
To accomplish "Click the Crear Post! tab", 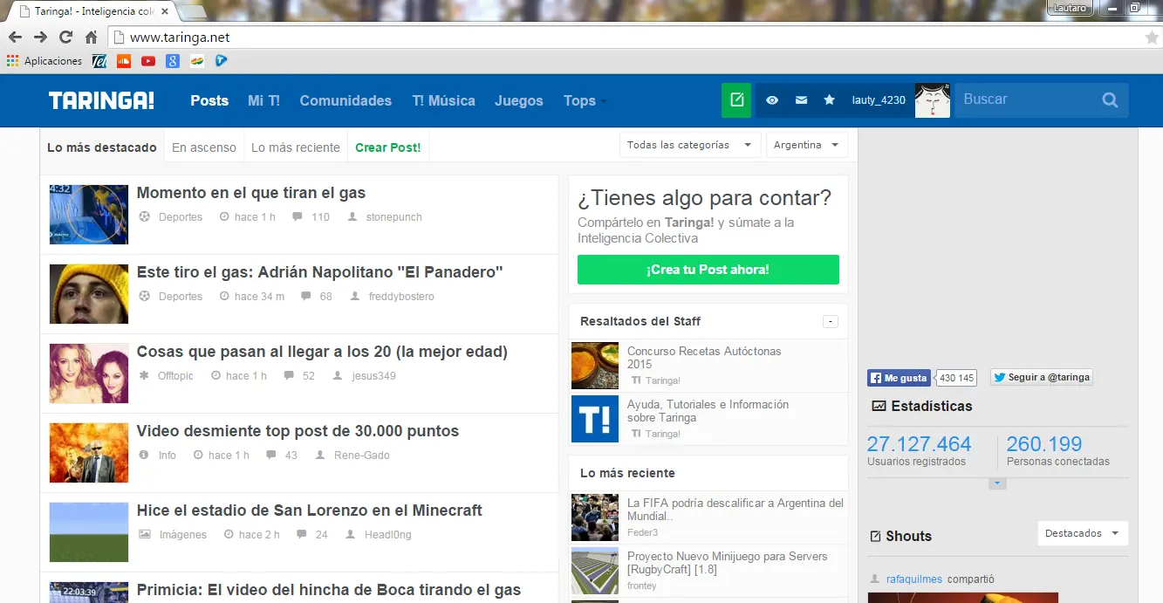I will click(388, 147).
